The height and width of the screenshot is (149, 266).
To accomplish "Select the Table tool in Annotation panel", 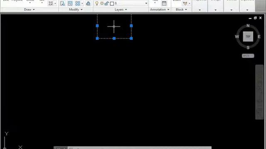I will pos(164,3).
